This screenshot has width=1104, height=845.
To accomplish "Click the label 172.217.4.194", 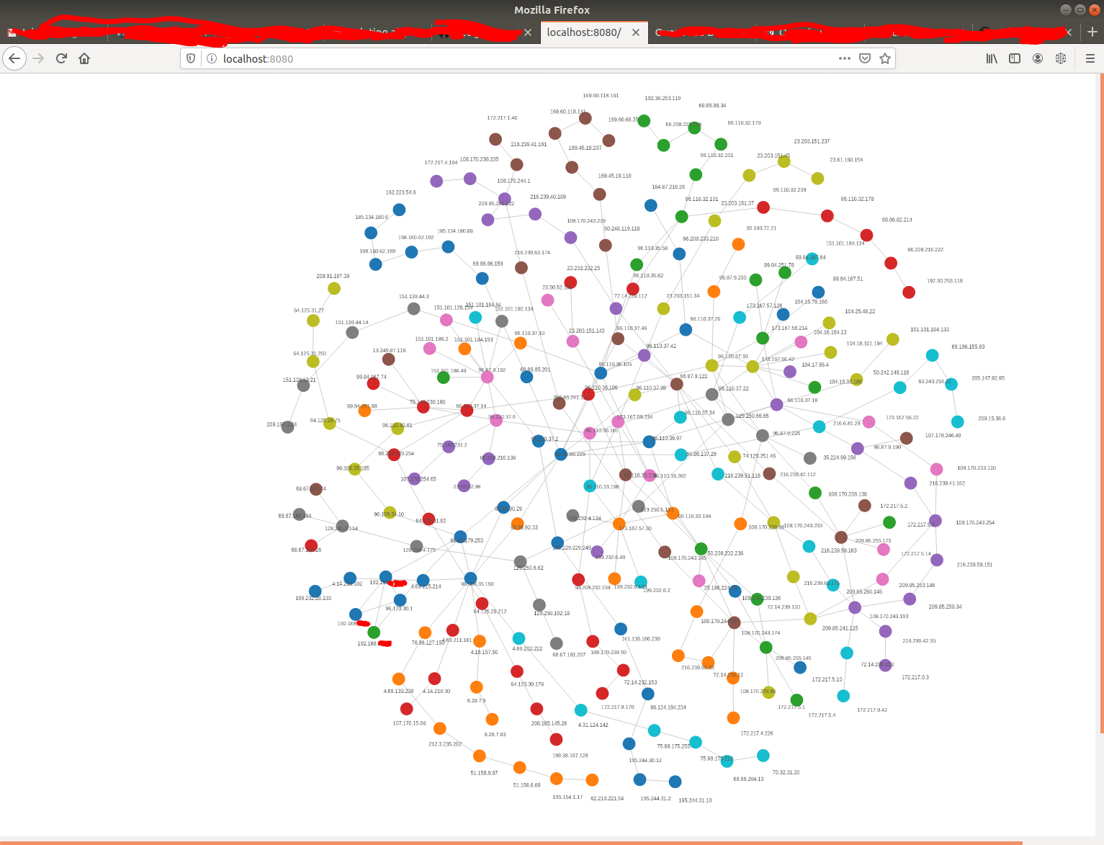I will 441,163.
